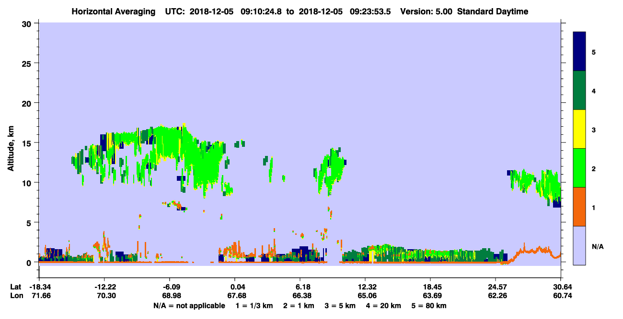Click the lavender N/A color bar segment
The width and height of the screenshot is (623, 319).
click(x=579, y=245)
